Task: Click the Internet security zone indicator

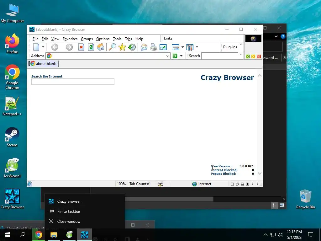Action: 202,184
